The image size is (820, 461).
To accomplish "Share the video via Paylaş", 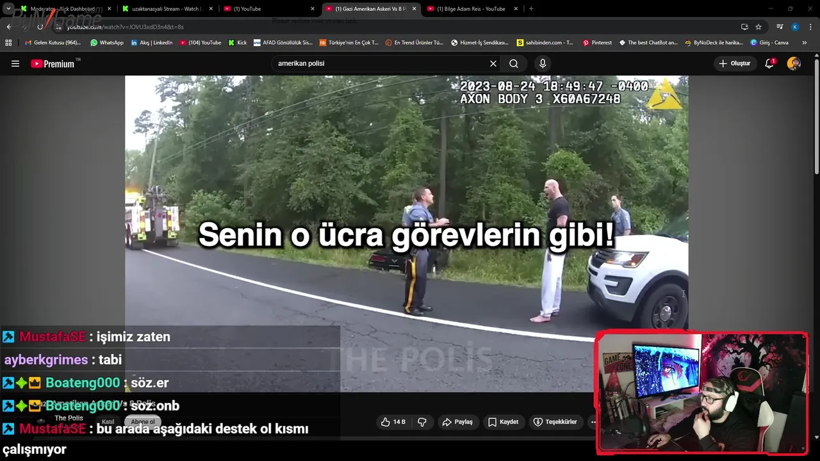I will pyautogui.click(x=457, y=422).
